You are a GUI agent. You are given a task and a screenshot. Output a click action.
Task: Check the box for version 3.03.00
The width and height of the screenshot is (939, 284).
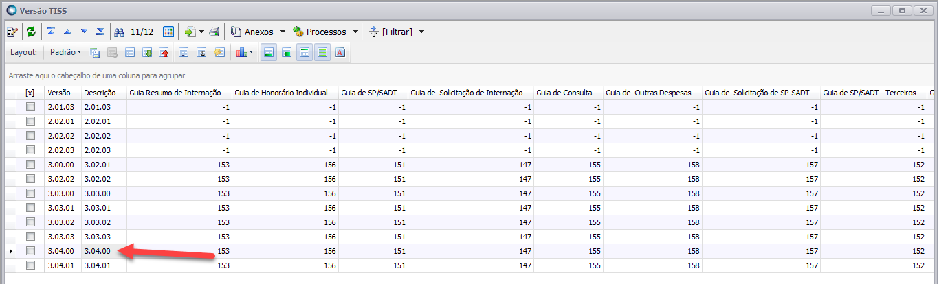pos(30,193)
